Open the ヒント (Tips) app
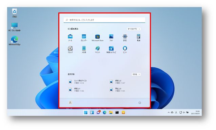This screenshot has height=130, width=216. coord(125,50)
